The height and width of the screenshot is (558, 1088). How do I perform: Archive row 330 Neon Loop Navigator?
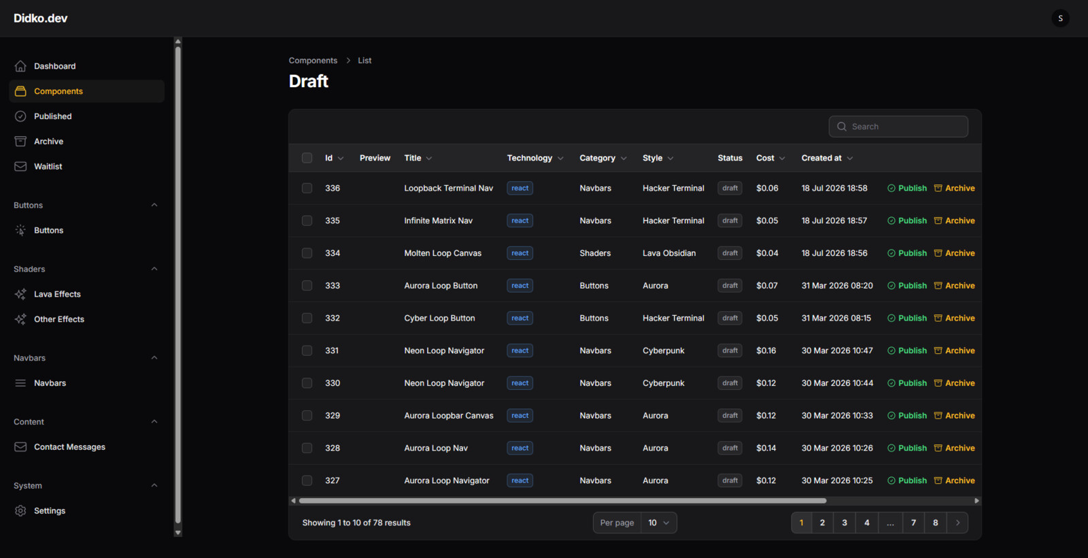(954, 383)
